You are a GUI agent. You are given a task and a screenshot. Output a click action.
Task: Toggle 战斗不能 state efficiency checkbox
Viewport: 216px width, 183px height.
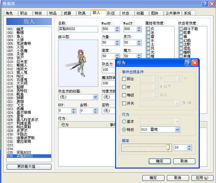181,29
